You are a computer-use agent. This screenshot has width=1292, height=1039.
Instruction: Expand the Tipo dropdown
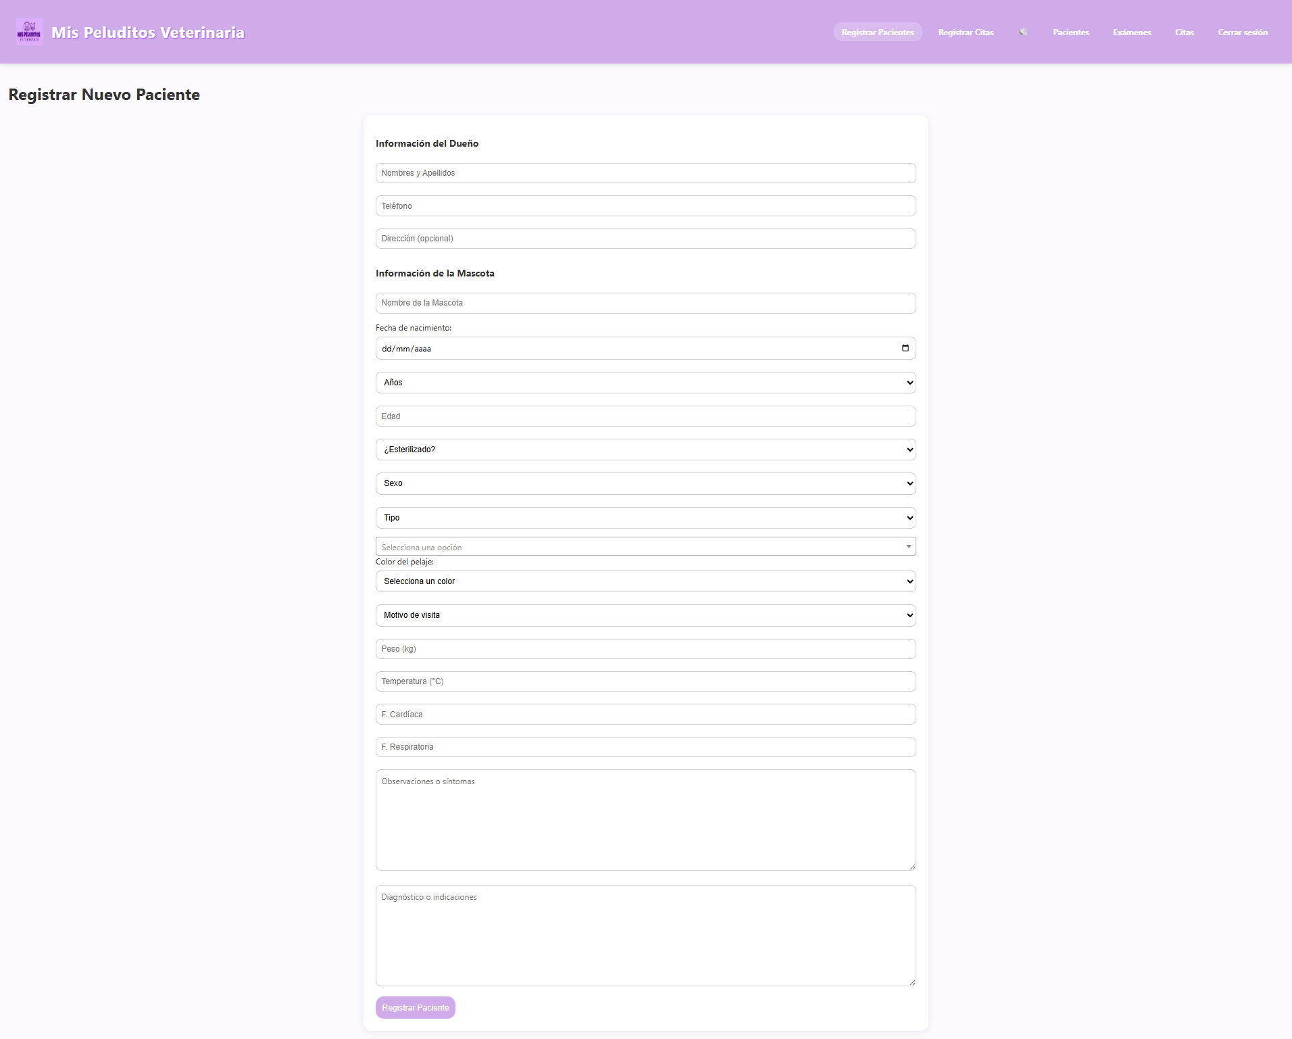pos(646,518)
